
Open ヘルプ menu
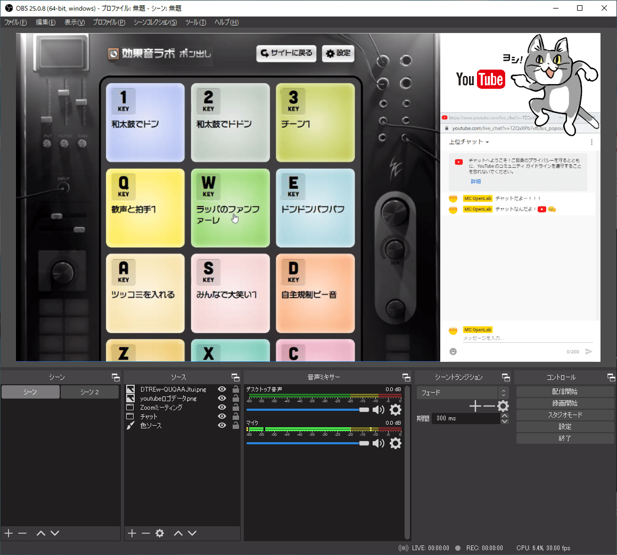pos(226,22)
